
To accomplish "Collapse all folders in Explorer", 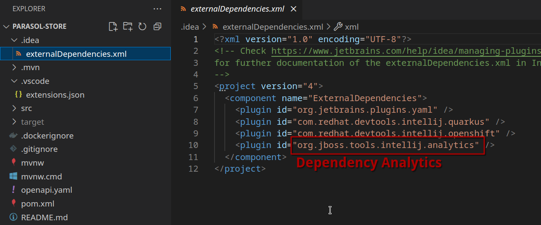I will (157, 27).
